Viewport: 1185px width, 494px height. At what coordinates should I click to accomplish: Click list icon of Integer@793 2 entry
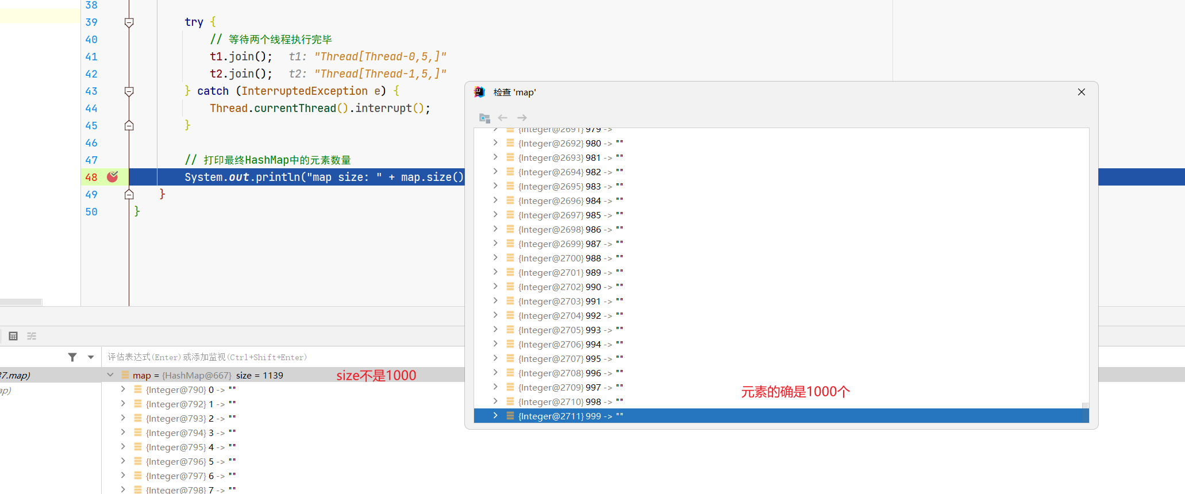click(138, 418)
